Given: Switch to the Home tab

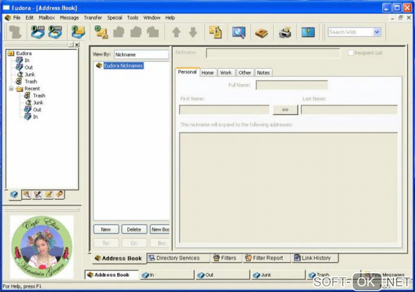Looking at the screenshot, I should pos(207,73).
